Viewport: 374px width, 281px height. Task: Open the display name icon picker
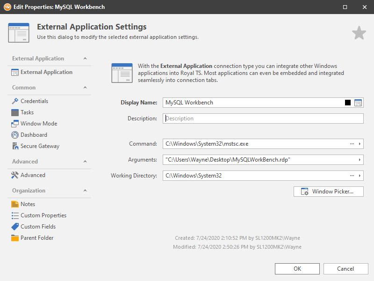[358, 103]
